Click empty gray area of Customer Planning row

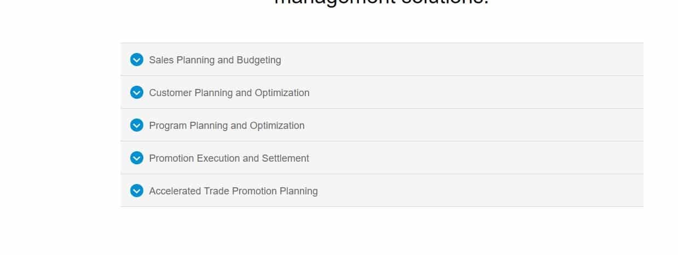[476, 92]
